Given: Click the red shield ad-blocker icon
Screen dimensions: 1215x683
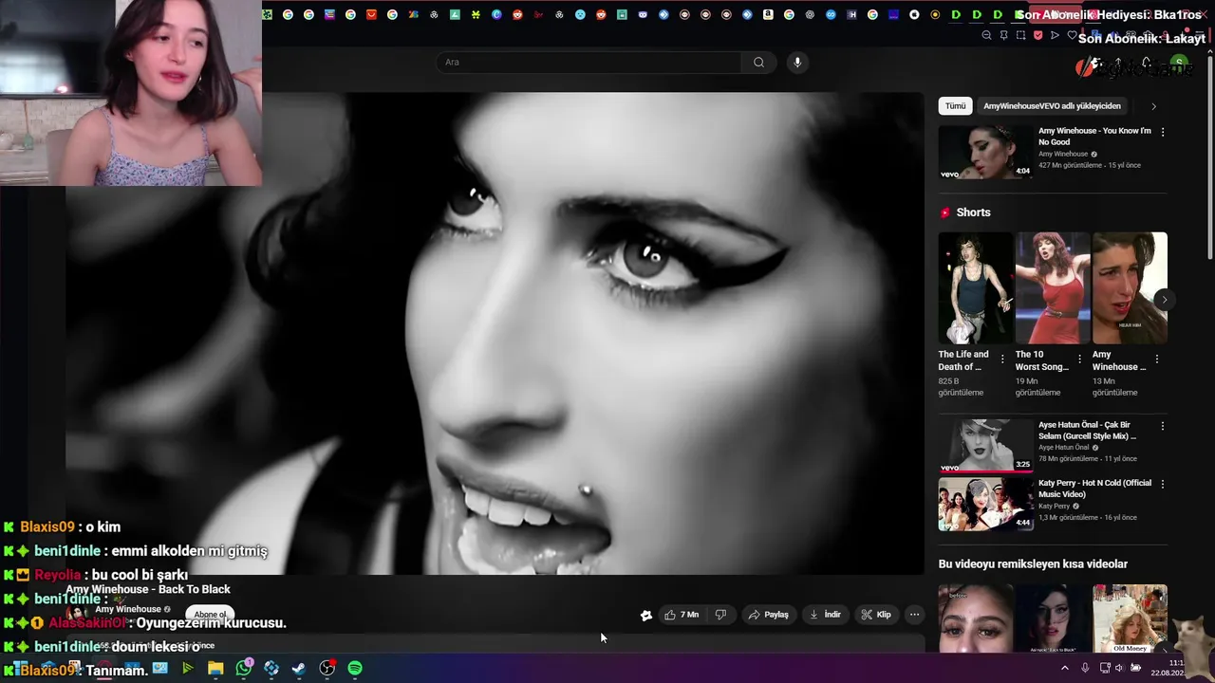Looking at the screenshot, I should [1037, 35].
